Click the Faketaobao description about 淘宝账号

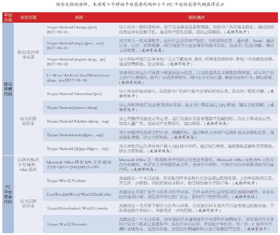[x=196, y=94]
